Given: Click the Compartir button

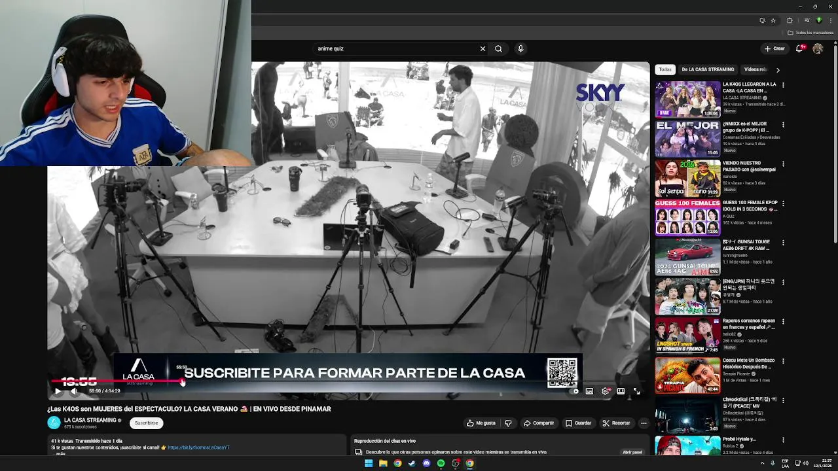Looking at the screenshot, I should click(x=538, y=423).
